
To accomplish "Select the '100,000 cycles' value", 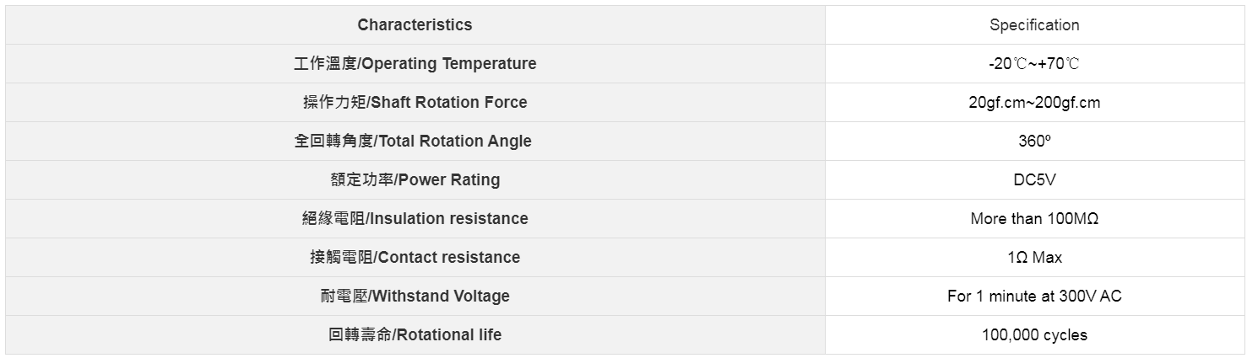I will click(1034, 335).
